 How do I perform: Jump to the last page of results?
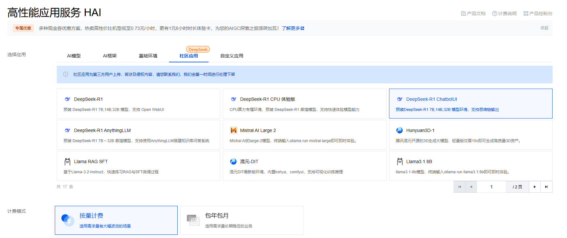point(546,187)
